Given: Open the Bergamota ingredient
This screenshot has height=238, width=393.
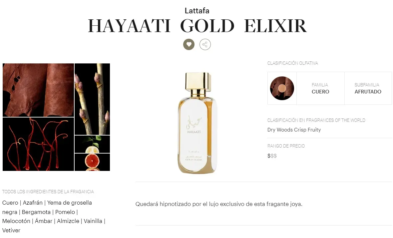Looking at the screenshot, I should coord(36,212).
